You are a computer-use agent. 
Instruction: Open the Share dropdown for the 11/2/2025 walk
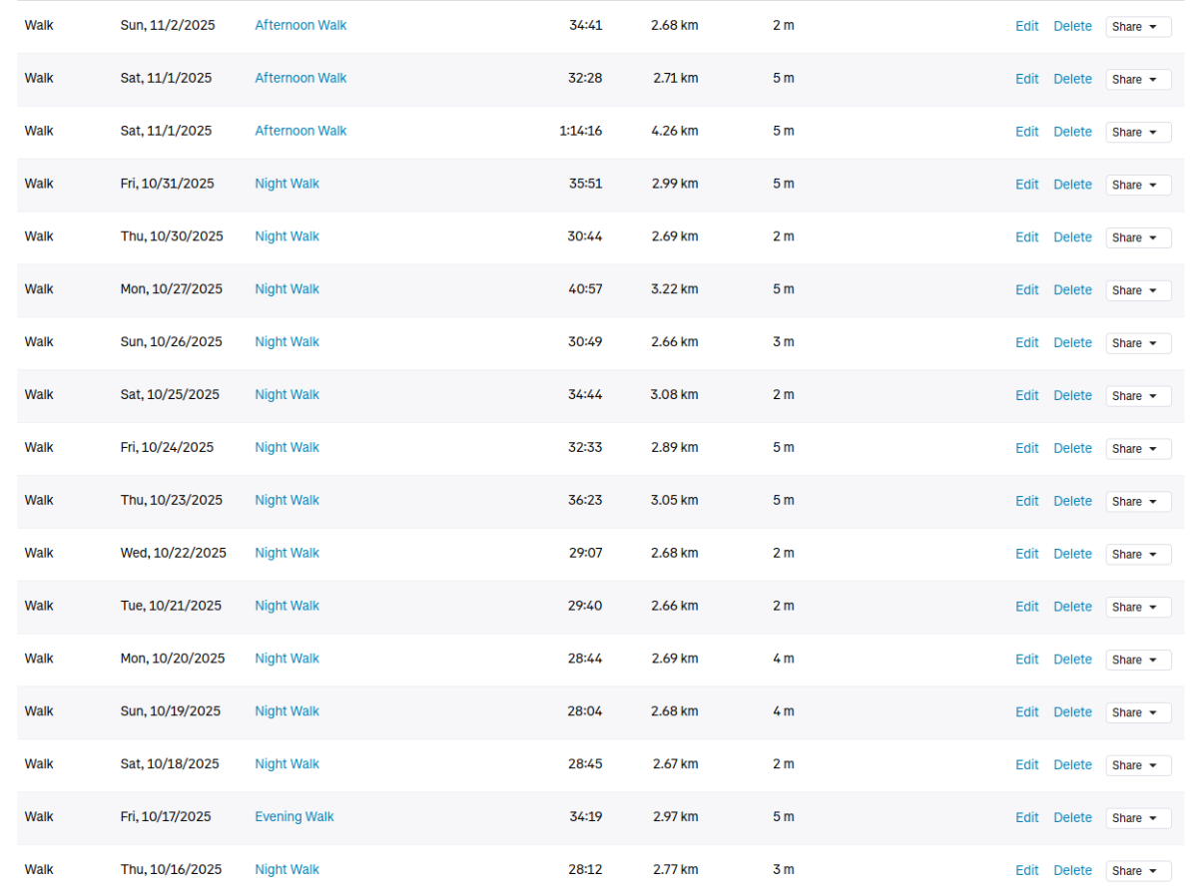pyautogui.click(x=1137, y=27)
